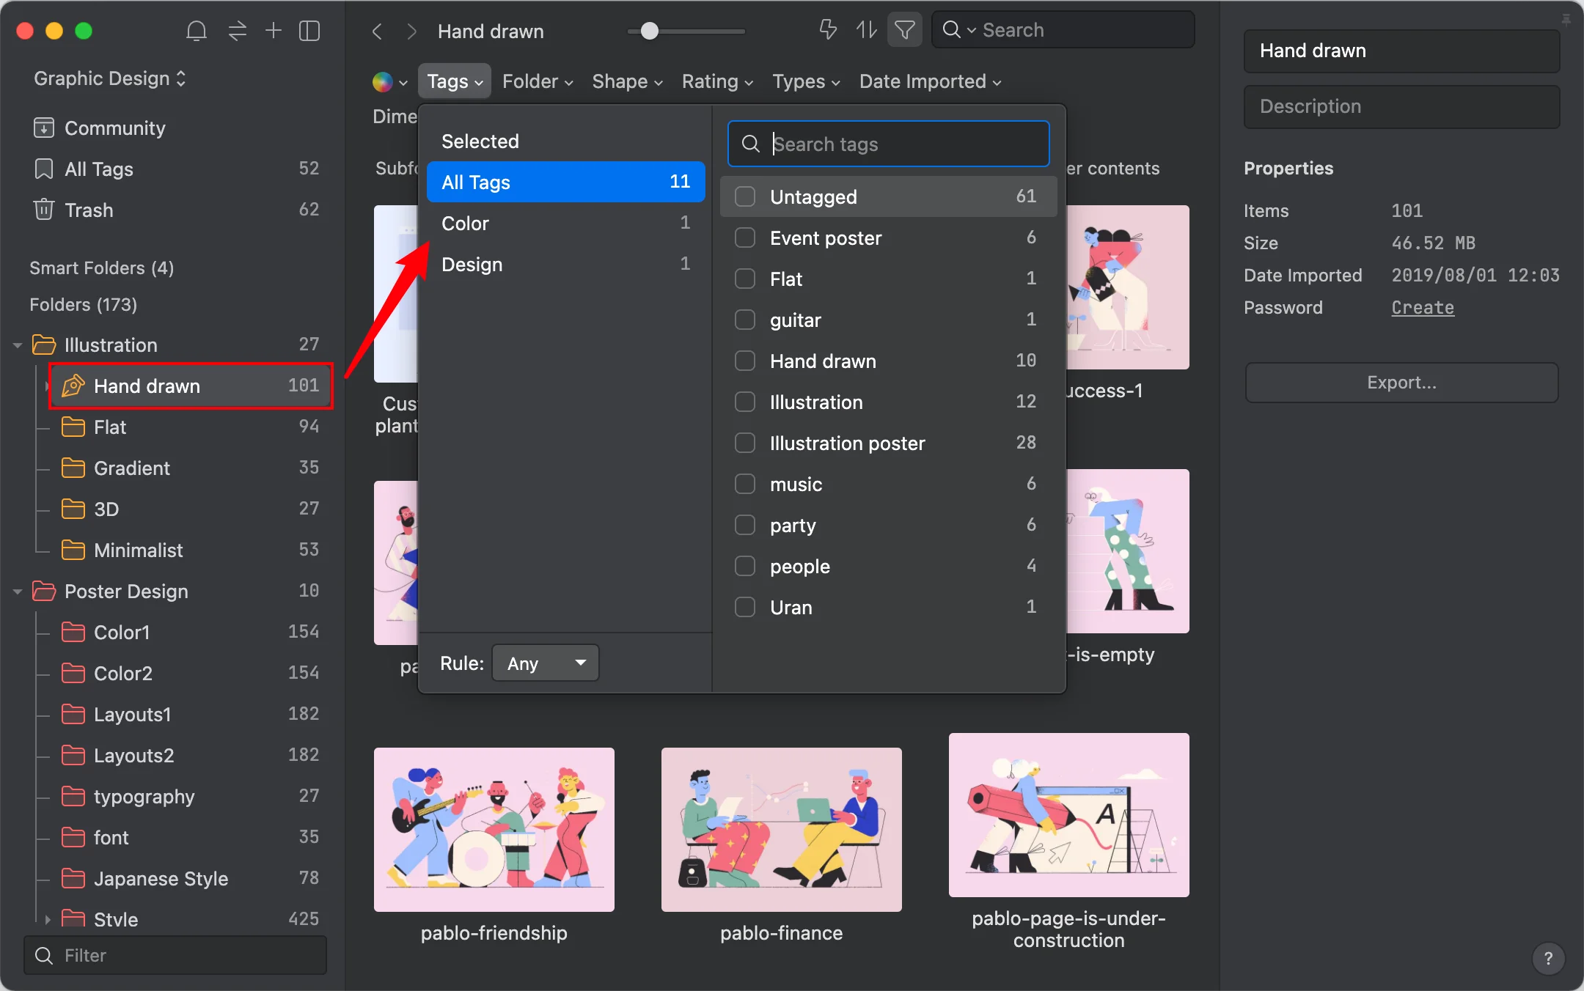
Task: Collapse the Illustration folder tree
Action: click(x=18, y=345)
